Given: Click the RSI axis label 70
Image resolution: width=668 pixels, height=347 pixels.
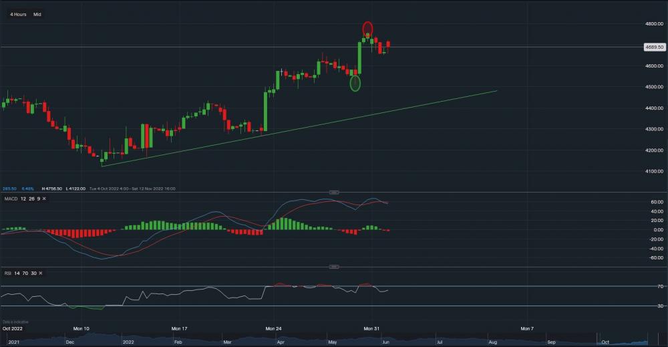Looking at the screenshot, I should (x=661, y=286).
